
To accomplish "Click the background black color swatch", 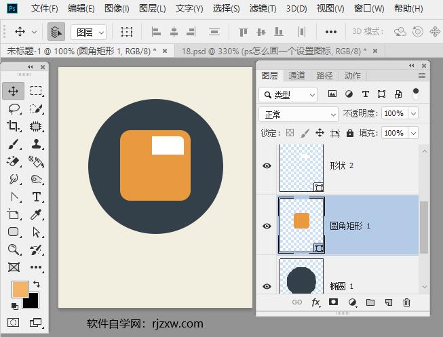I will click(33, 302).
